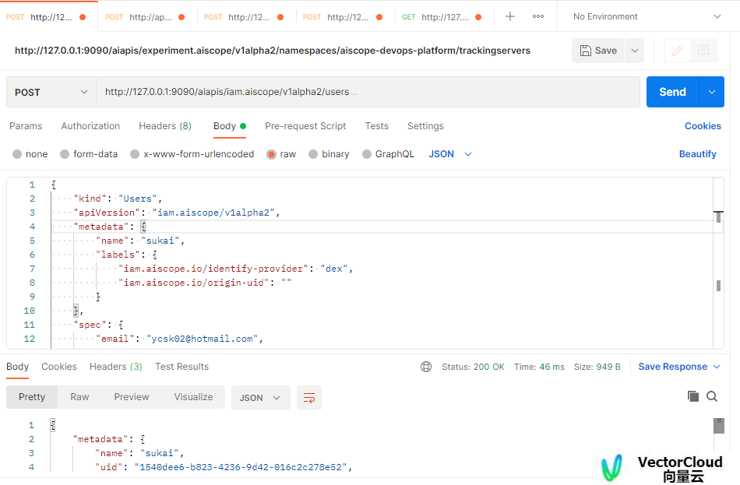Click the Status: 200 OK text
This screenshot has height=485, width=740.
(473, 367)
